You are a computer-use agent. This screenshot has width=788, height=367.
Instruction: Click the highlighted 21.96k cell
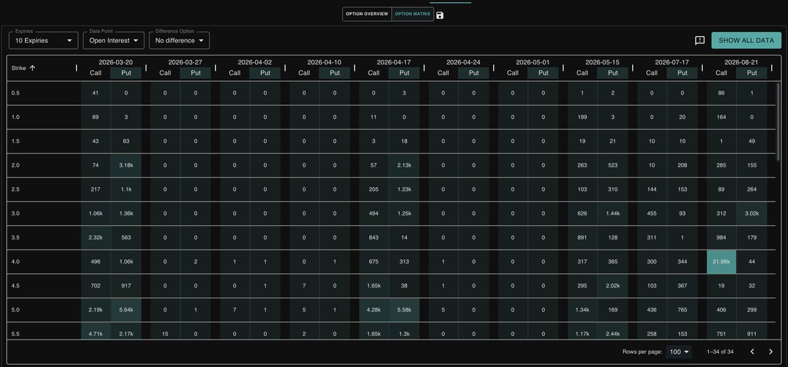tap(722, 262)
